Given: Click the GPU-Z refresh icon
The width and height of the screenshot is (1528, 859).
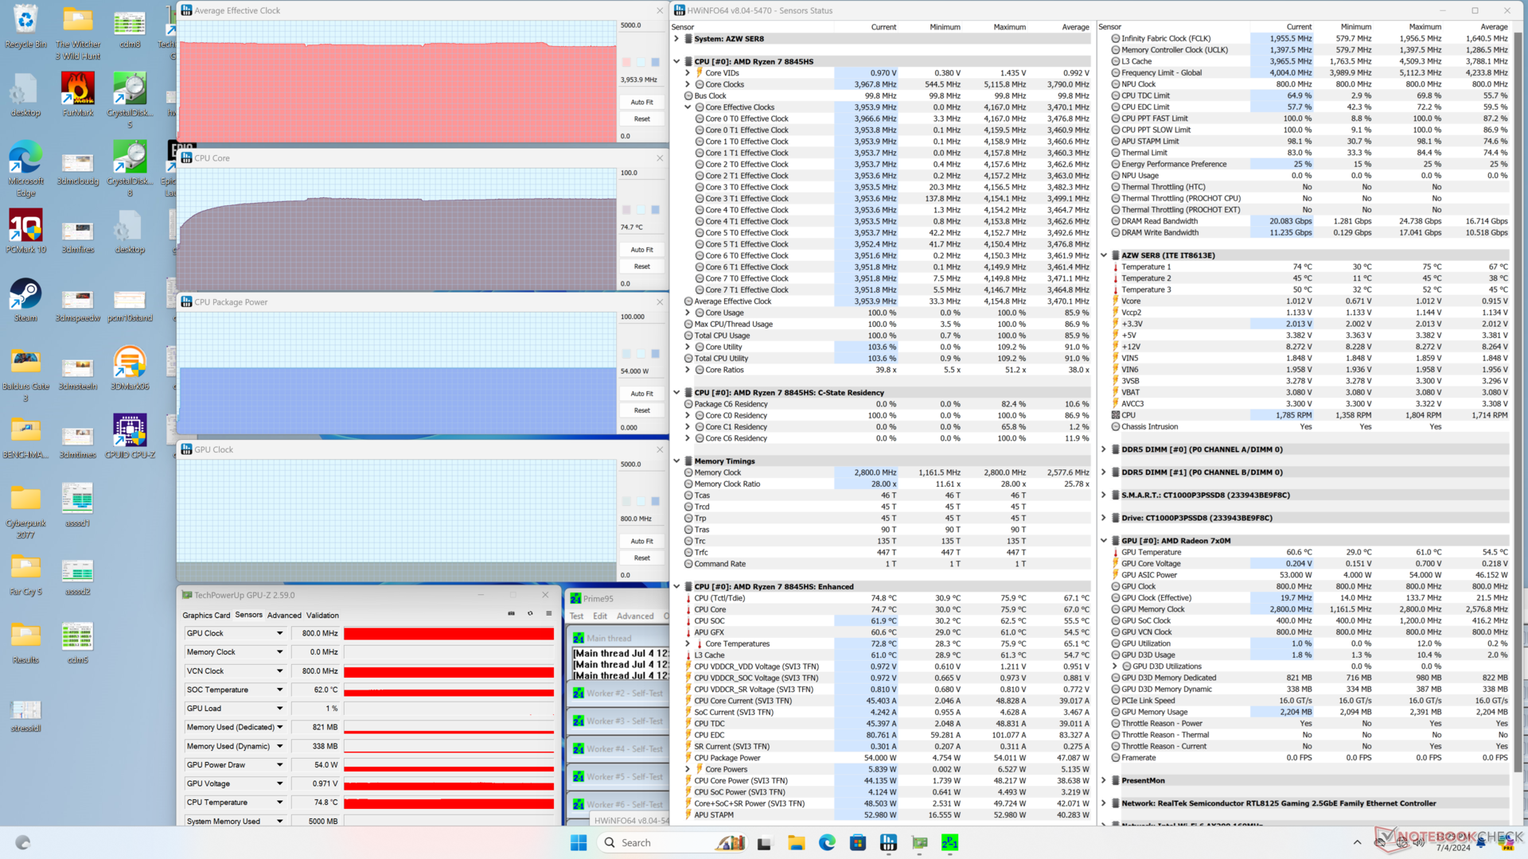Looking at the screenshot, I should pos(530,614).
